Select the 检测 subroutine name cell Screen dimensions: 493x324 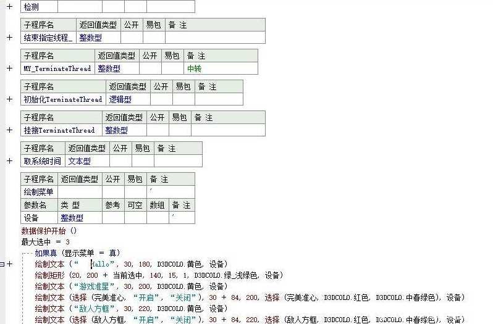point(40,7)
